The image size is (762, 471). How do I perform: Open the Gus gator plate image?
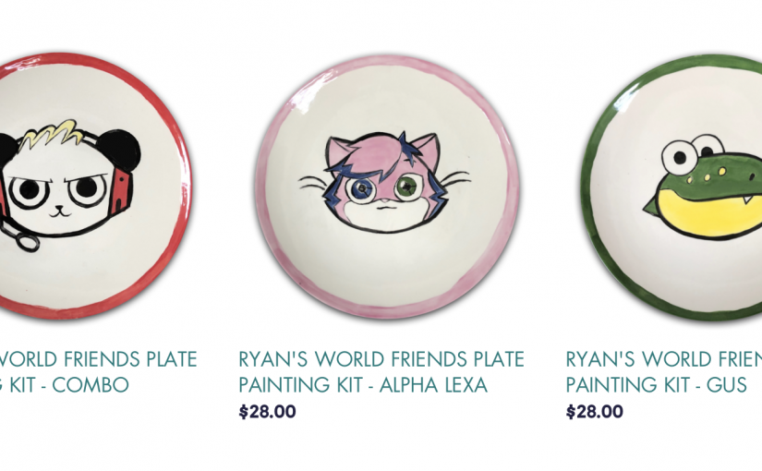(x=671, y=188)
